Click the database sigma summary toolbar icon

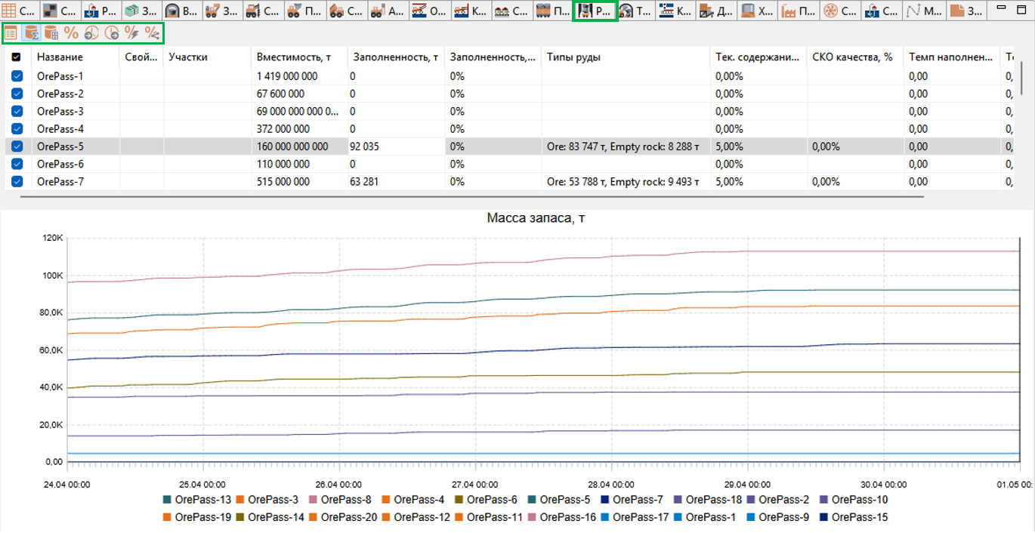coord(31,32)
